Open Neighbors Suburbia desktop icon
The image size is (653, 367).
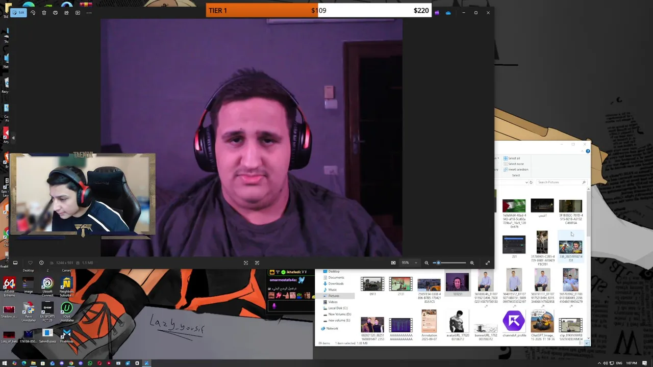(x=66, y=286)
